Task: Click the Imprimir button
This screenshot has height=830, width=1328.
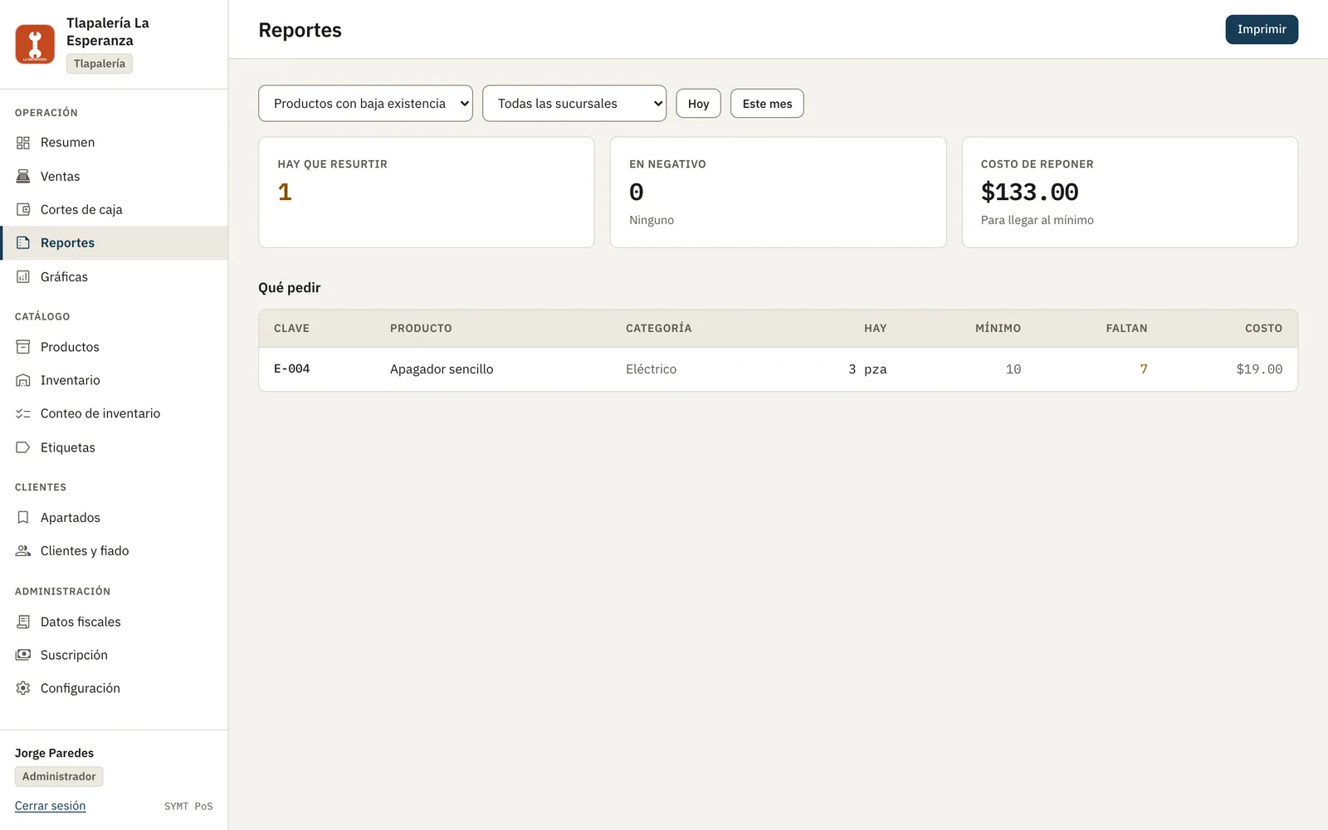Action: 1262,29
